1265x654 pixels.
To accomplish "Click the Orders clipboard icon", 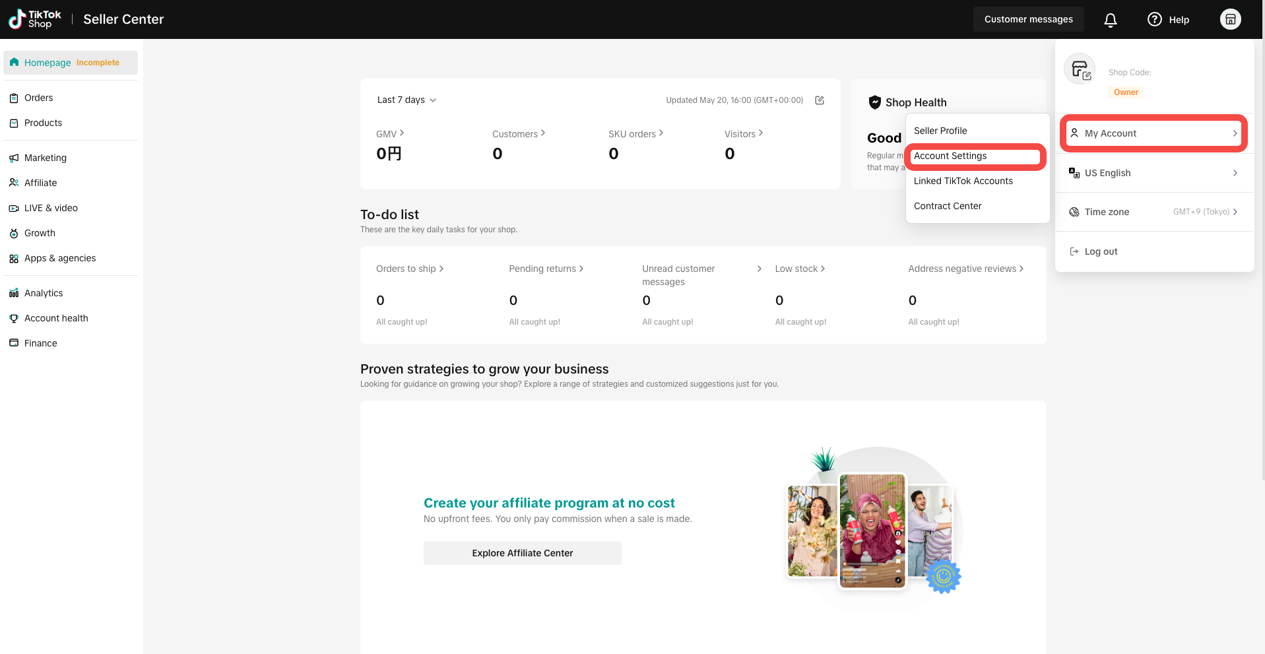I will coord(14,98).
